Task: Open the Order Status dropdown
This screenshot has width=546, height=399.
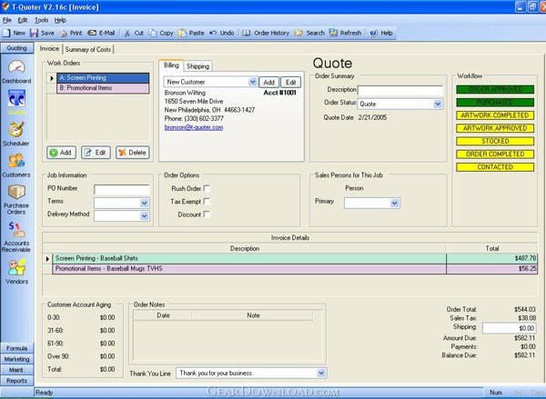Action: pos(438,104)
